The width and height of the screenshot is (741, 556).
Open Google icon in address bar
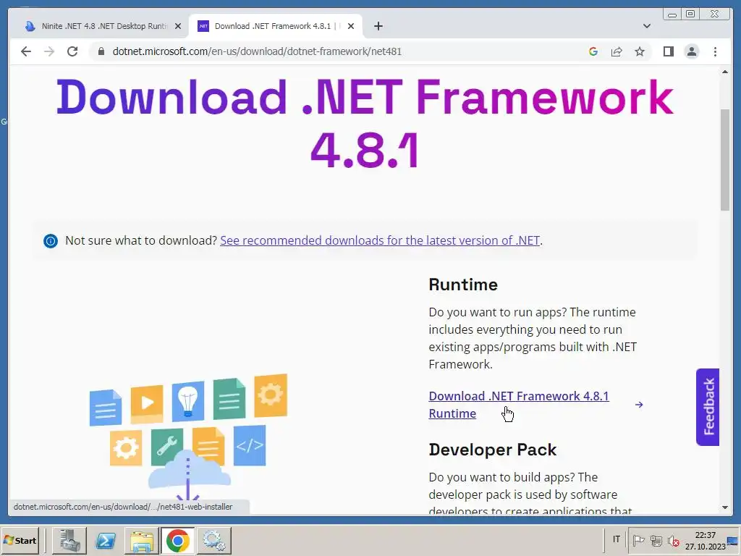point(593,51)
